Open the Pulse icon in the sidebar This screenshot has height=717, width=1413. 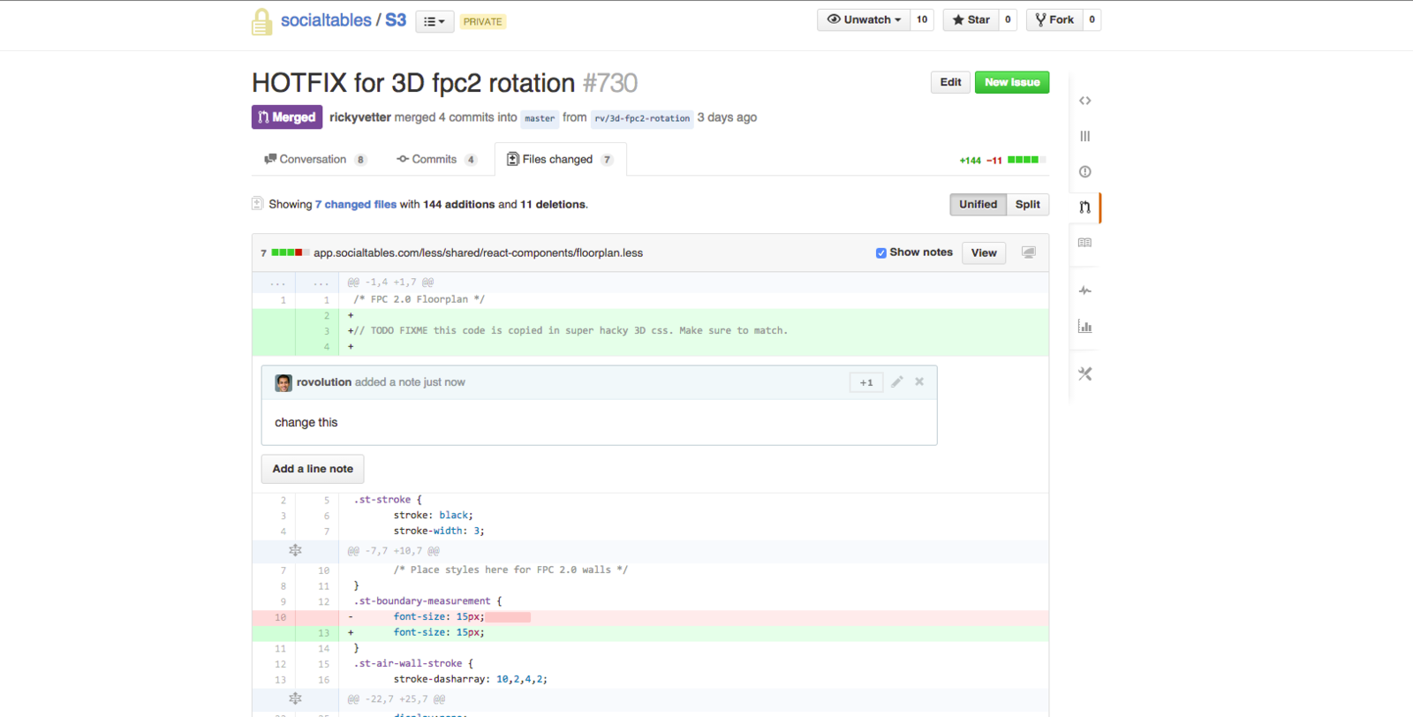(x=1084, y=291)
